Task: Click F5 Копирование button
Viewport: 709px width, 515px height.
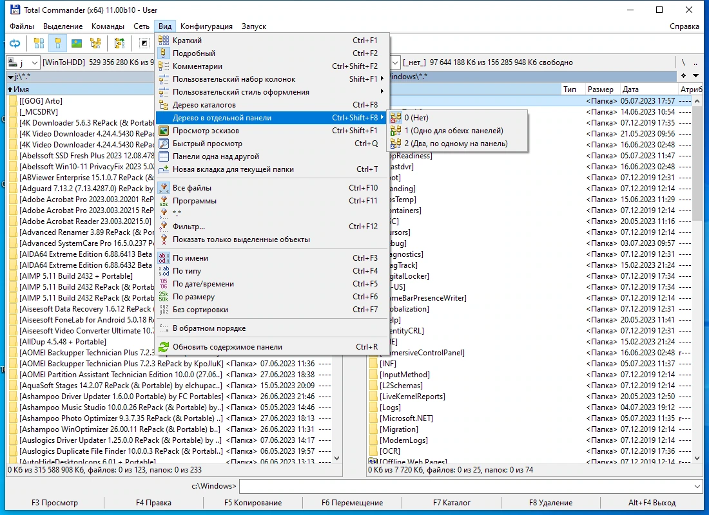Action: (253, 502)
